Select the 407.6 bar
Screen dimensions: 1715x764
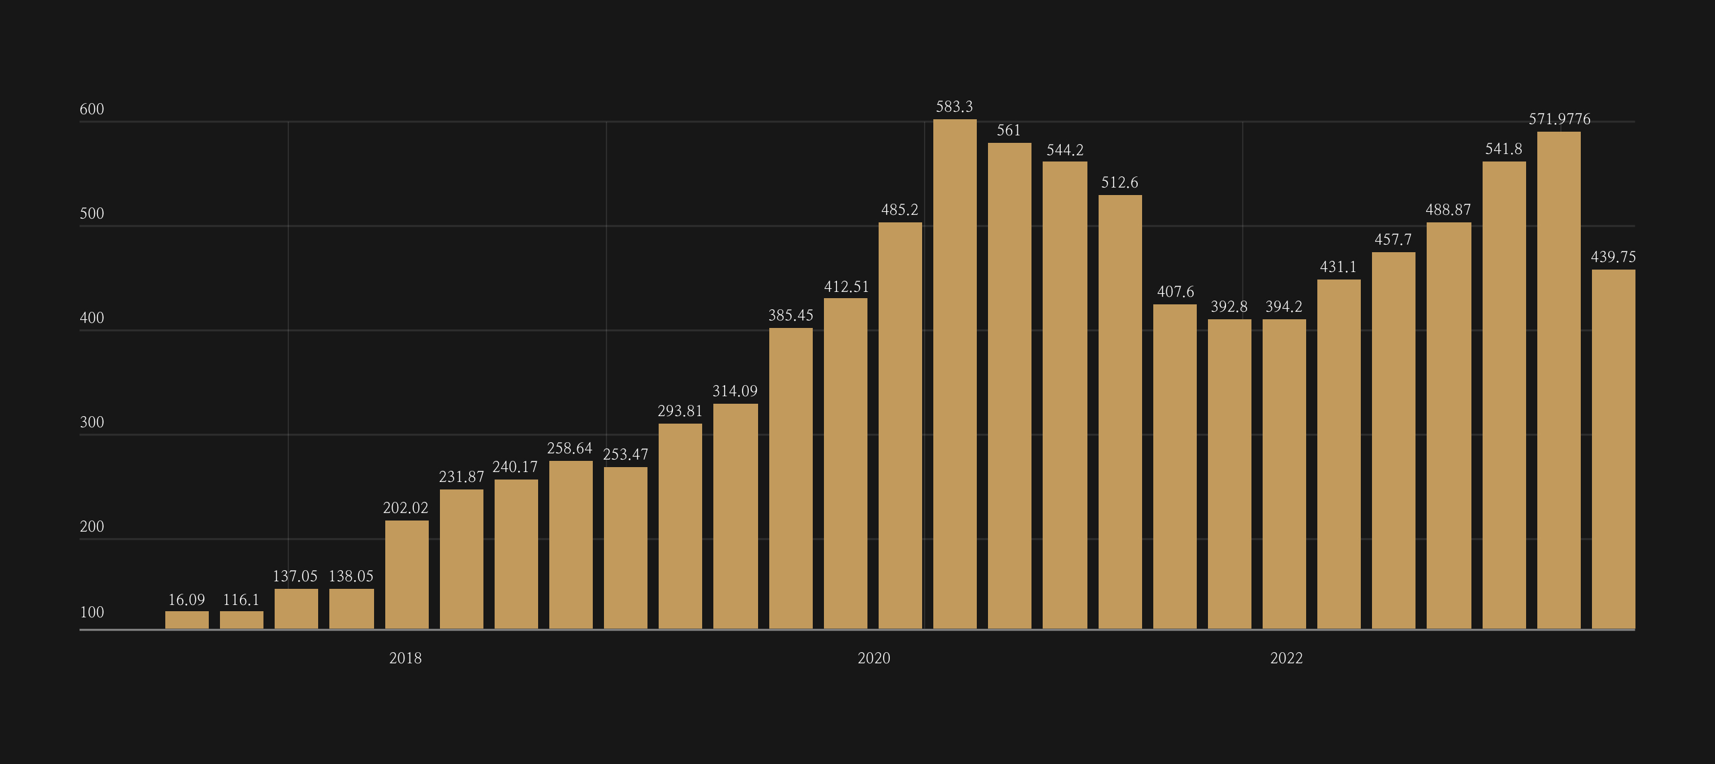click(x=1174, y=466)
